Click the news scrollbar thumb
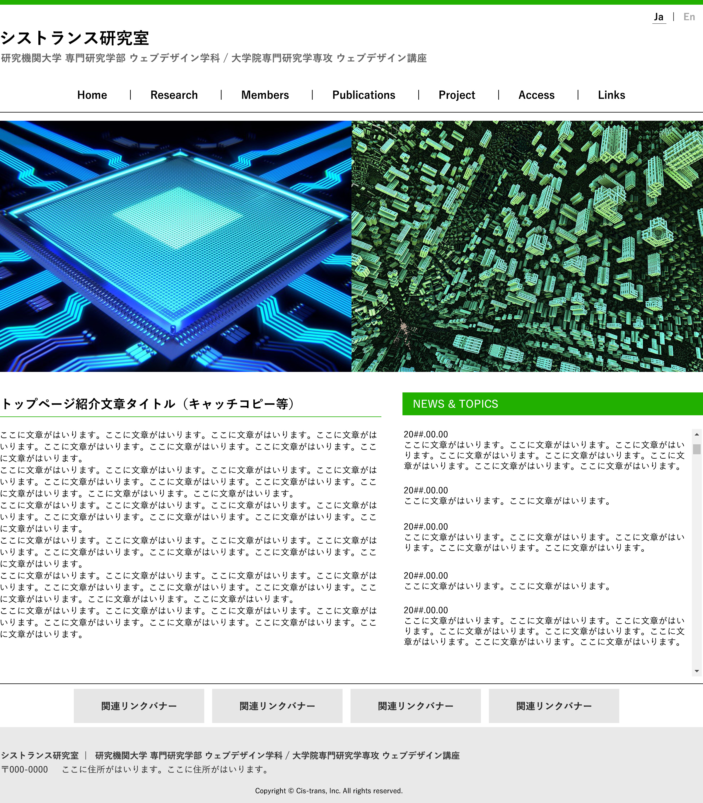This screenshot has height=803, width=703. (697, 449)
